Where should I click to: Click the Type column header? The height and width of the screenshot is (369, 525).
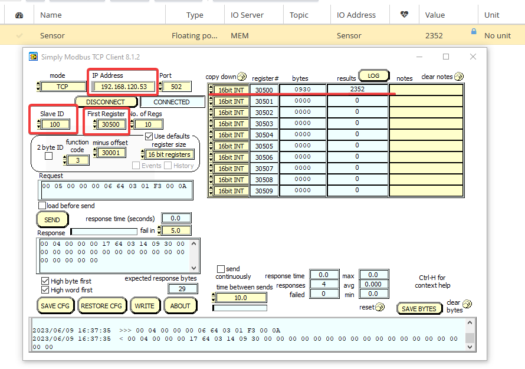pos(195,15)
